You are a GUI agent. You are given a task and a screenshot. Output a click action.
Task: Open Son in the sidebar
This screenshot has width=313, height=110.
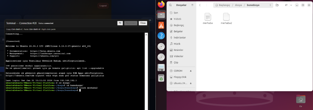pyautogui.click(x=181, y=13)
